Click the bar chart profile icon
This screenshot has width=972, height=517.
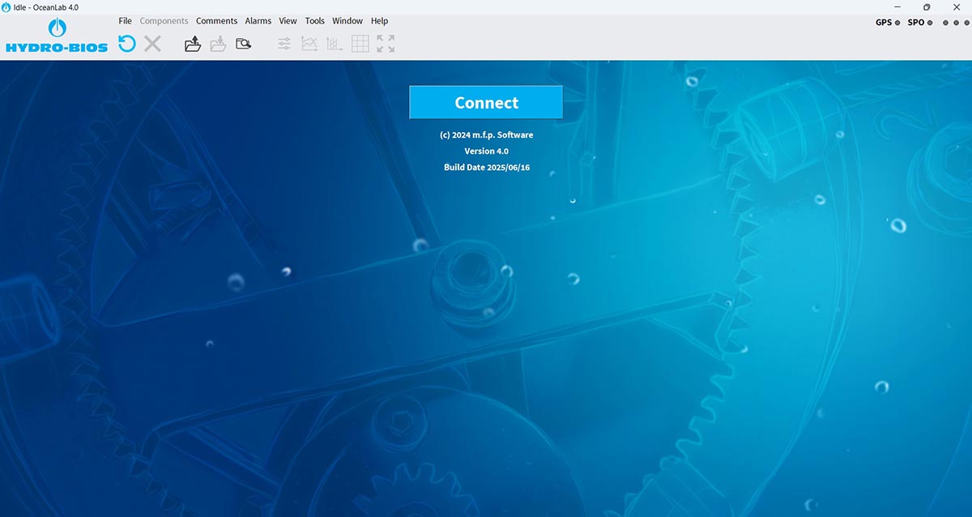(x=335, y=44)
